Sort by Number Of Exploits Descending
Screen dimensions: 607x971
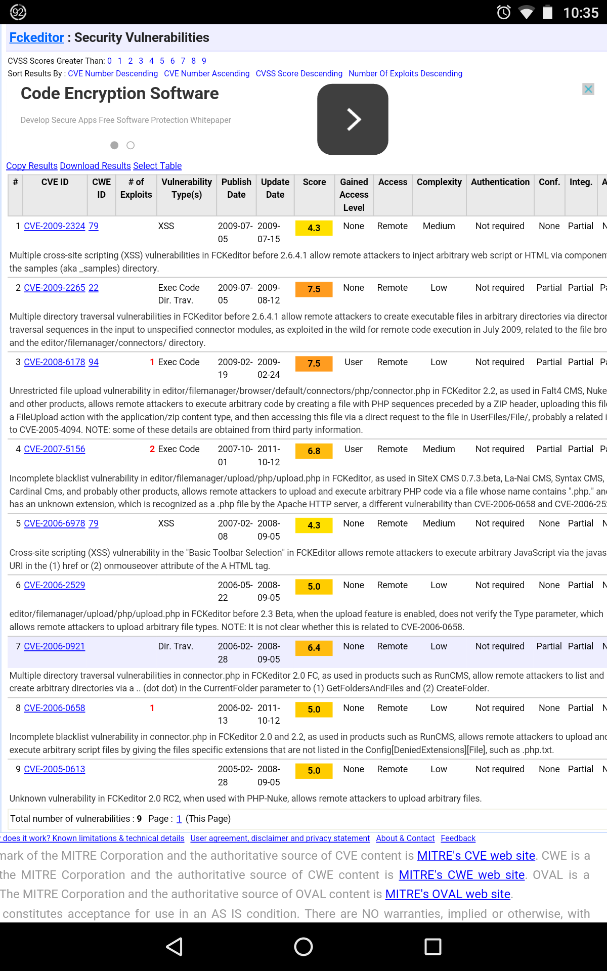tap(405, 73)
